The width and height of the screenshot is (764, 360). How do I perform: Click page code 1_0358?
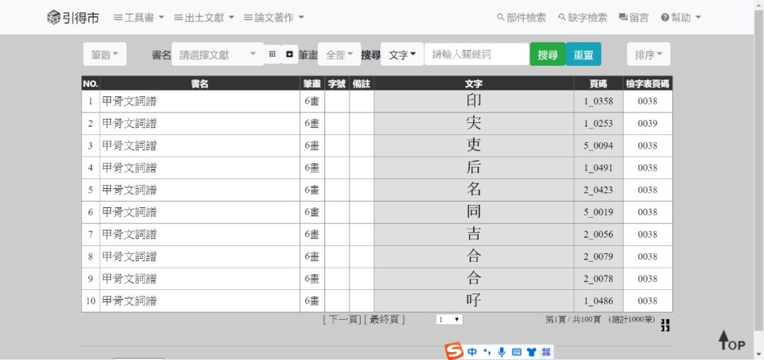click(x=598, y=101)
